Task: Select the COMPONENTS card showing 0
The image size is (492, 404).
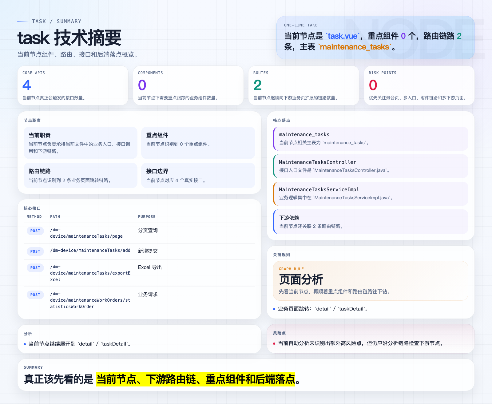Action: point(188,85)
